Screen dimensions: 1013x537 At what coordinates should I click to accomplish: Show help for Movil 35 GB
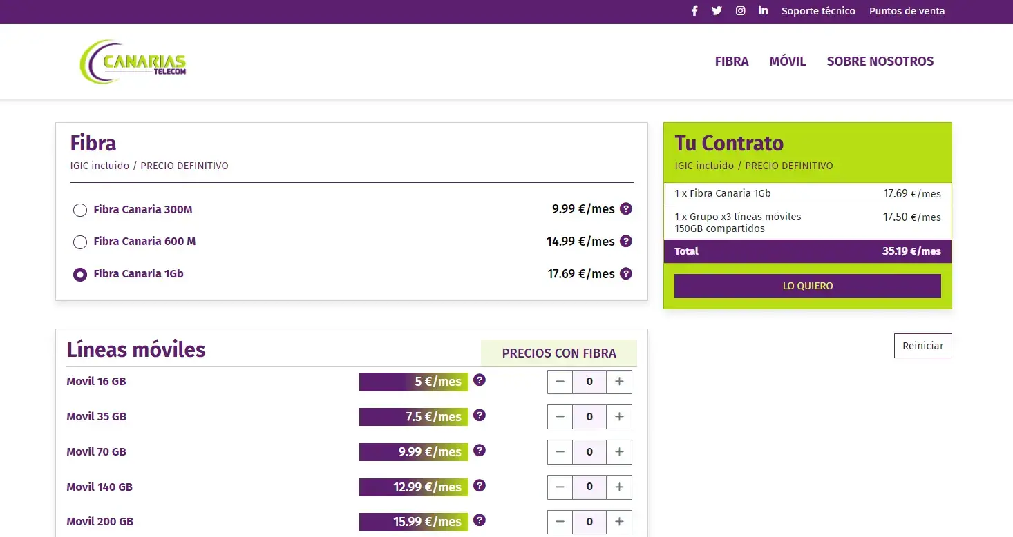(480, 415)
